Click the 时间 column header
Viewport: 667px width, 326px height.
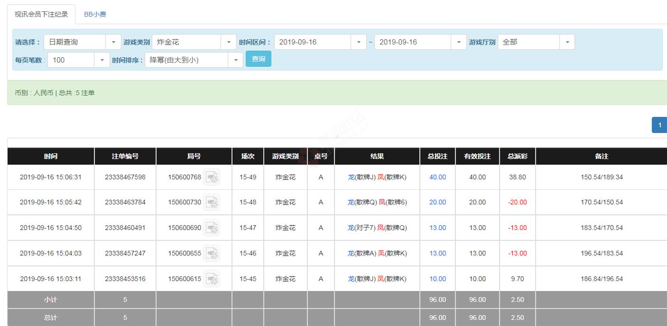click(x=51, y=156)
